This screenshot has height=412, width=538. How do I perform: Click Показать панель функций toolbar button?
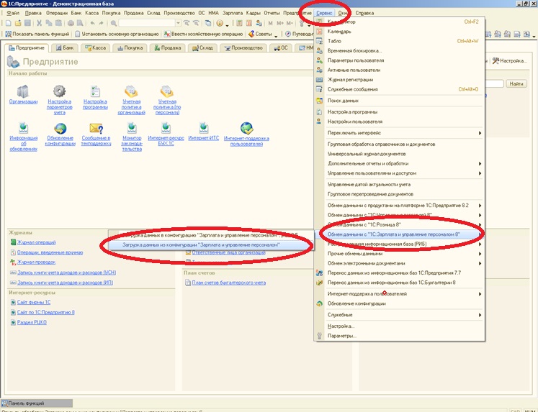tap(37, 34)
